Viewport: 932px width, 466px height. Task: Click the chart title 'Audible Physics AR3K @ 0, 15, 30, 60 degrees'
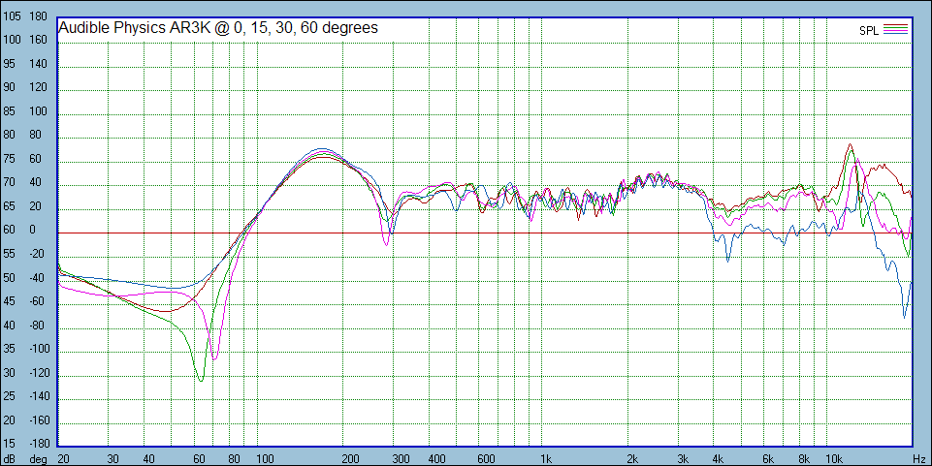tap(218, 28)
